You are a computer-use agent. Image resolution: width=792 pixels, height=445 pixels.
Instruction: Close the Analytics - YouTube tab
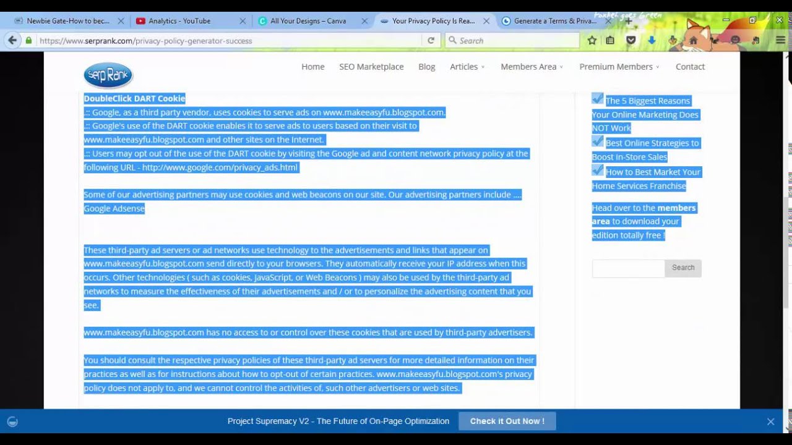243,21
